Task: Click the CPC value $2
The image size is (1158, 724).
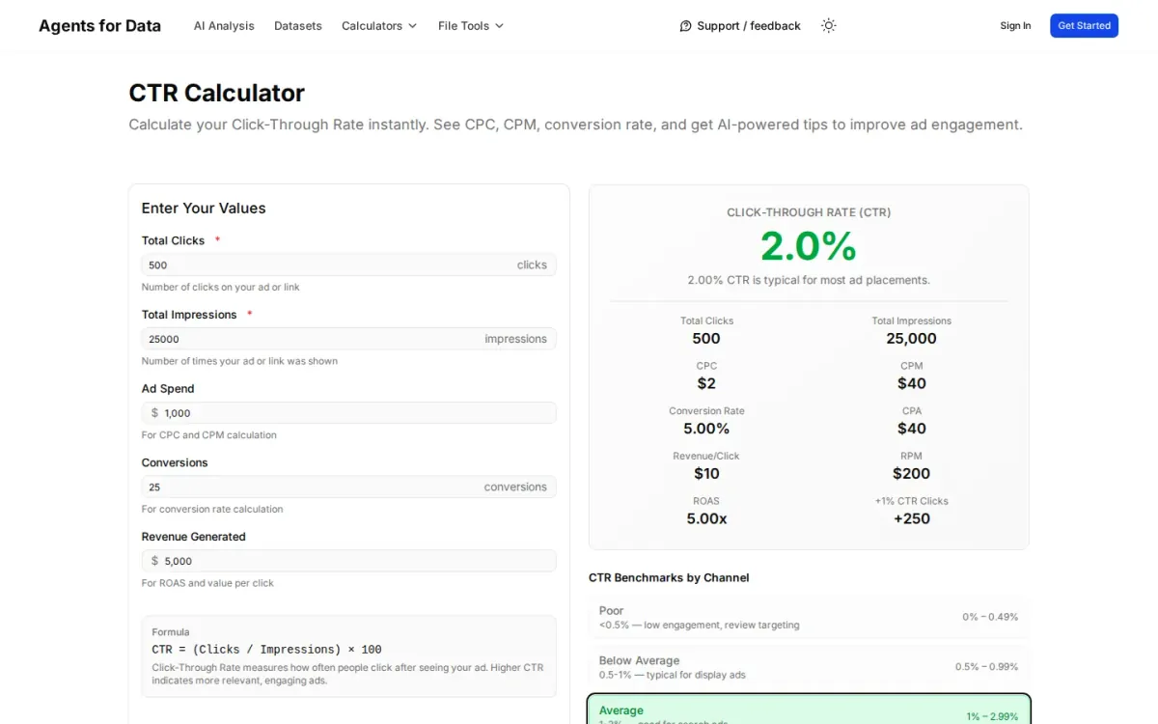Action: click(x=706, y=383)
